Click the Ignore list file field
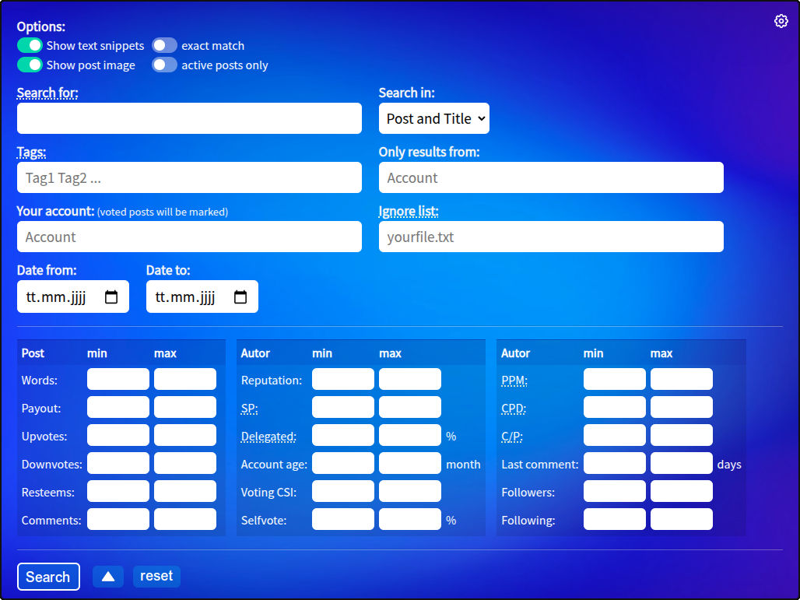This screenshot has height=600, width=800. pos(551,237)
